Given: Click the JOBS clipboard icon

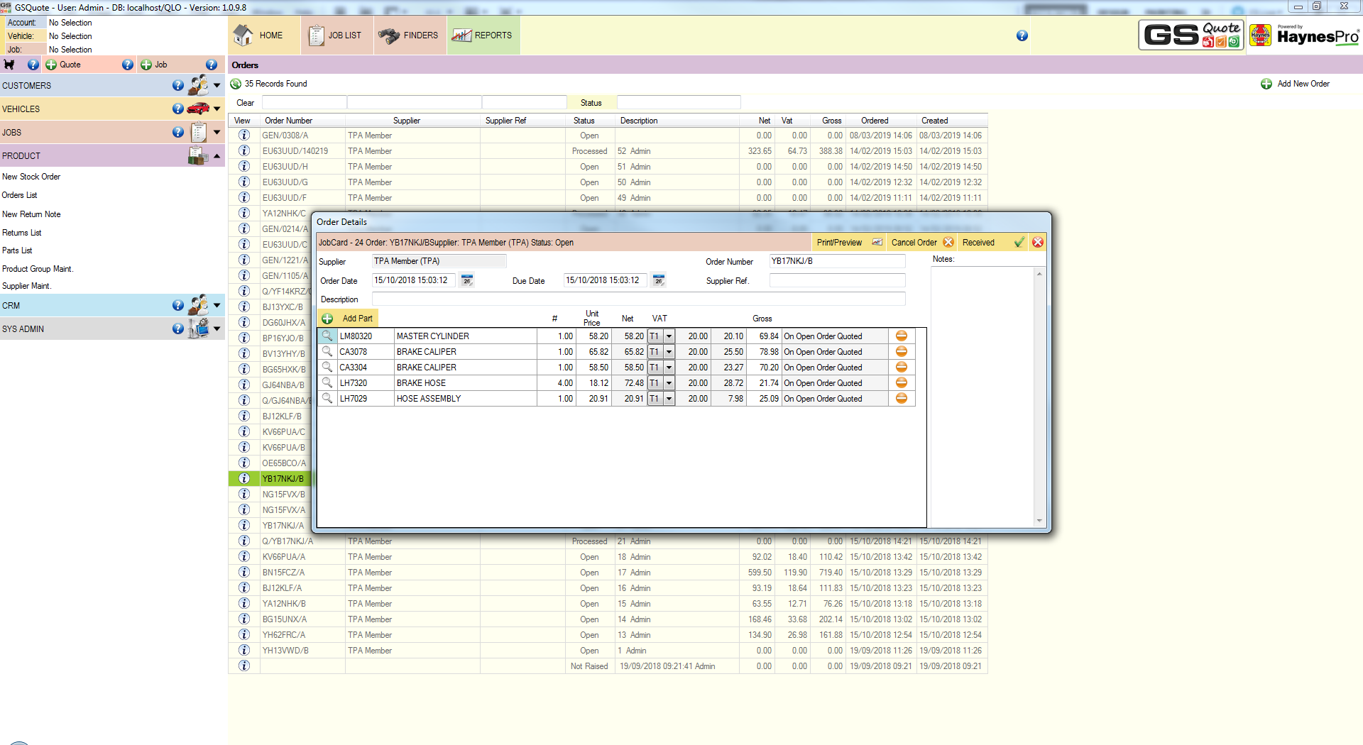Looking at the screenshot, I should [199, 132].
